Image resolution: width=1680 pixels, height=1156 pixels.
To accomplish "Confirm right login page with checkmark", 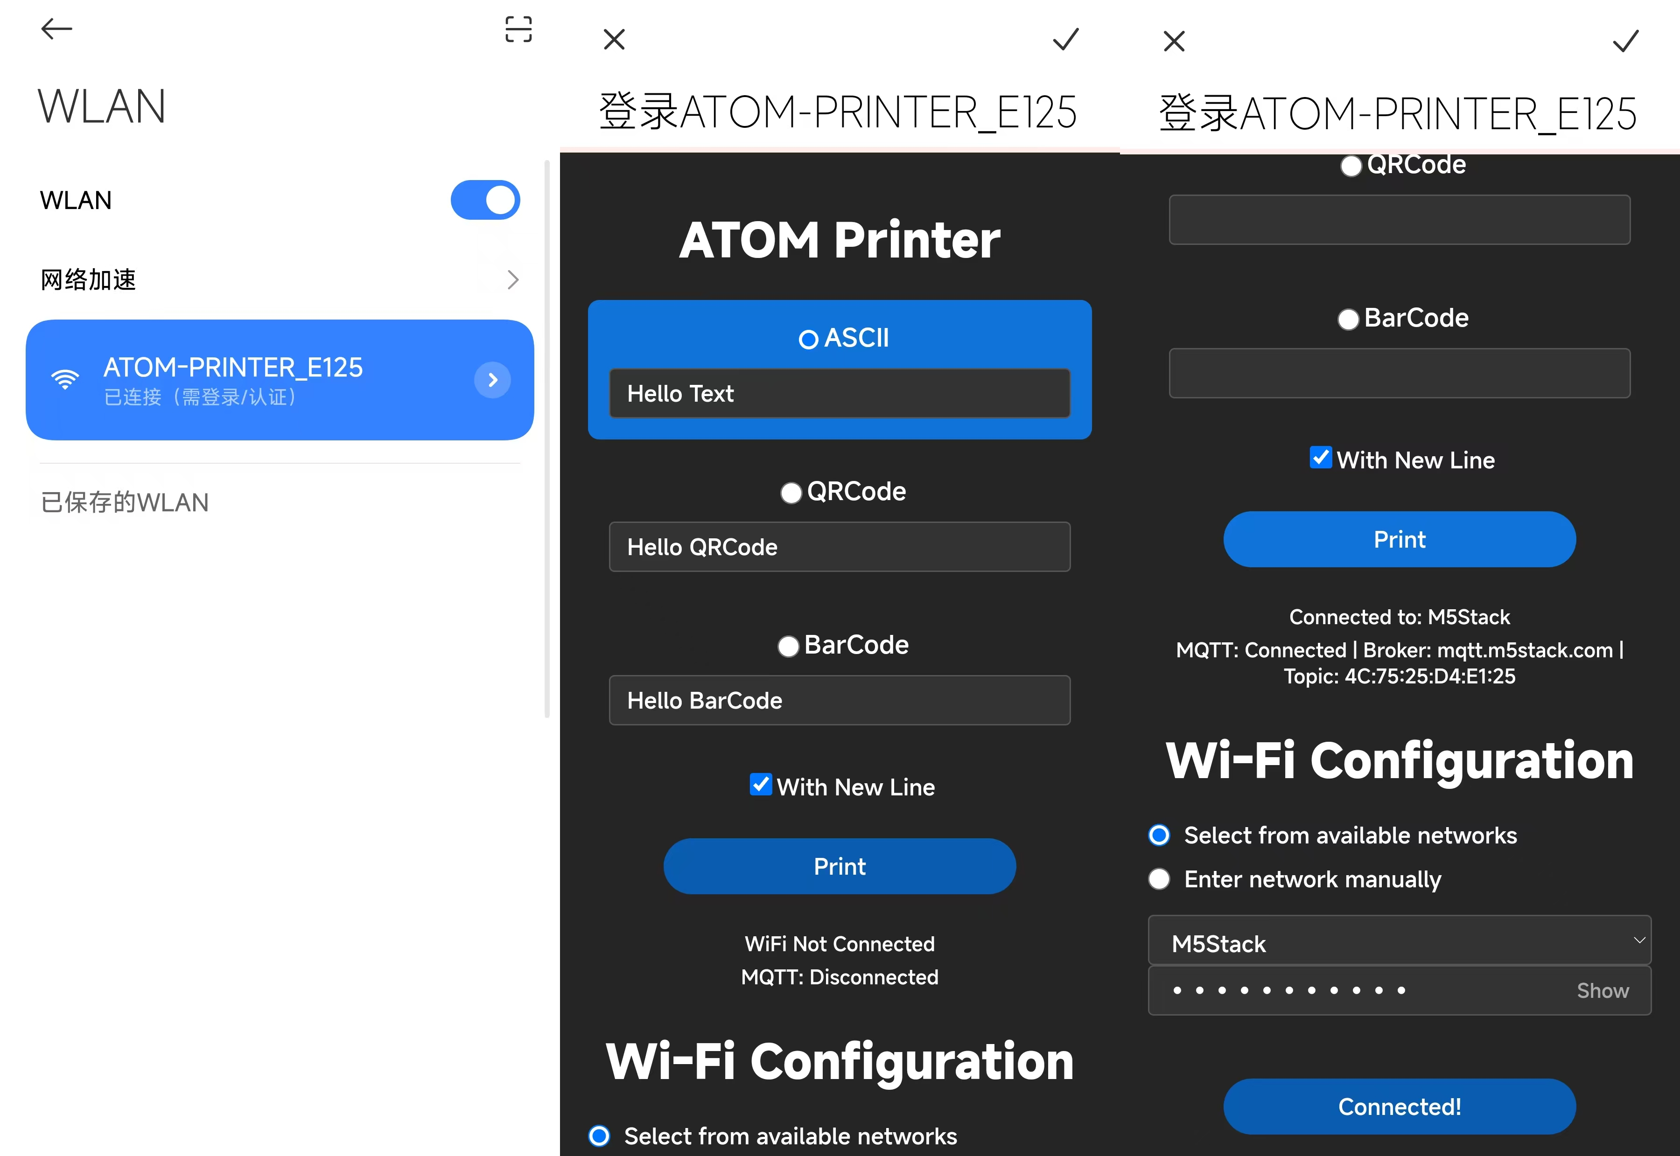I will point(1625,41).
